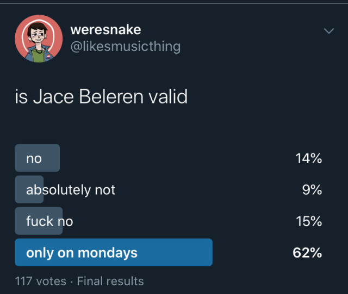
Task: View the 117 votes count
Action: pos(41,282)
